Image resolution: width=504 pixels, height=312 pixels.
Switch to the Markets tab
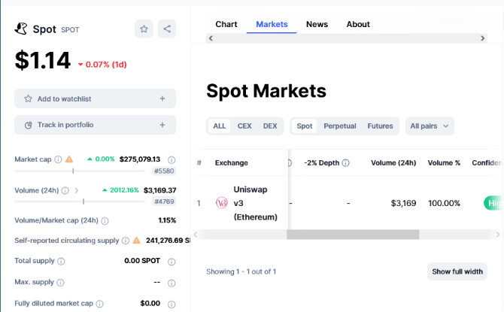(x=272, y=24)
